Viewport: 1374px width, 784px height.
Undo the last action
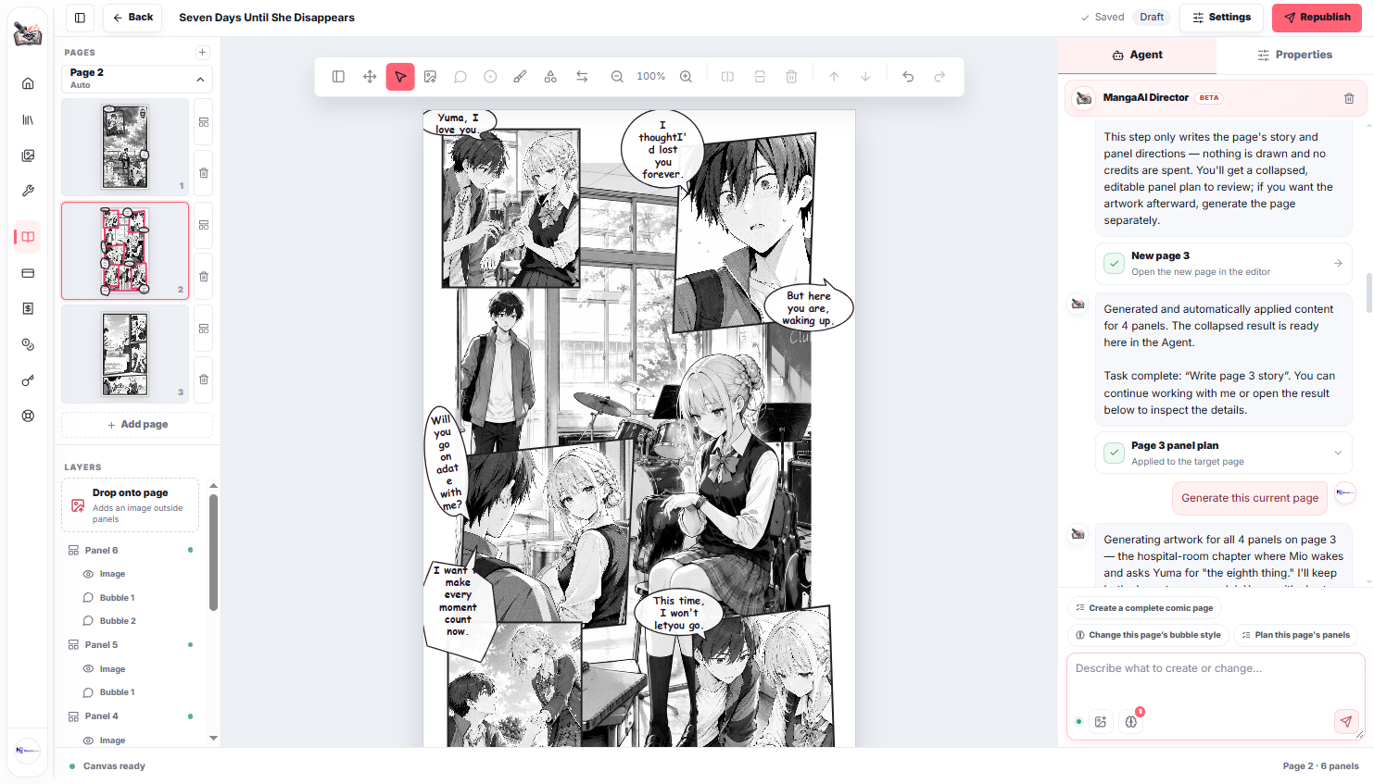[x=908, y=77]
